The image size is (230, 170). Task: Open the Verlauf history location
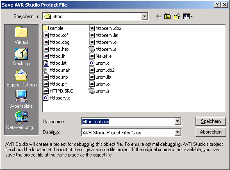[x=21, y=35]
